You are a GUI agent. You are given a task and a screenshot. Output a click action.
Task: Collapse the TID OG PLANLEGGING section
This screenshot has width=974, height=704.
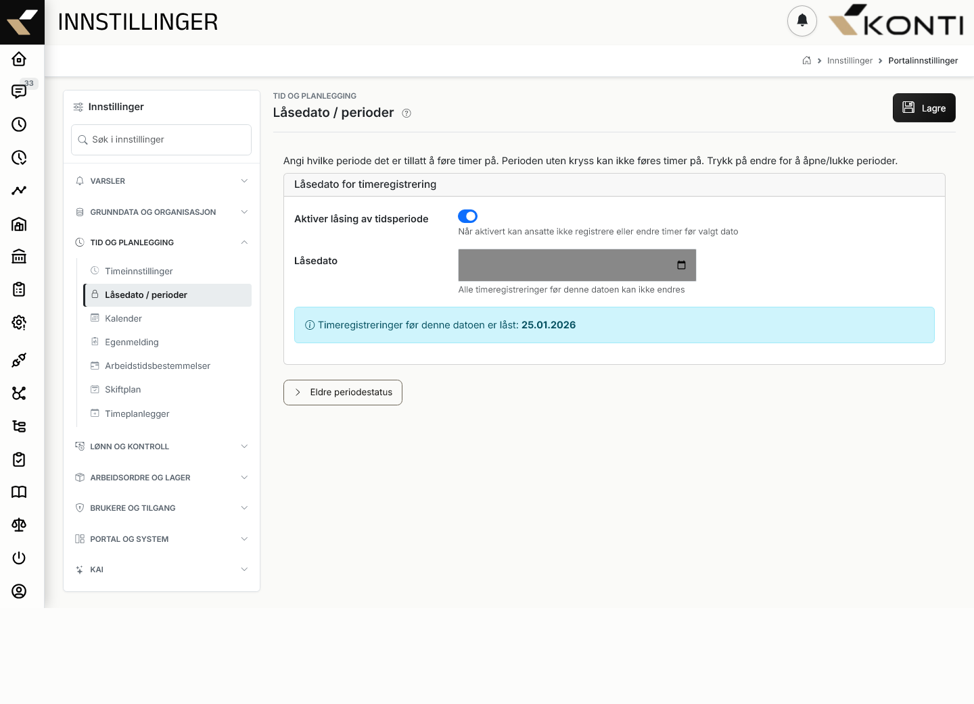[162, 243]
